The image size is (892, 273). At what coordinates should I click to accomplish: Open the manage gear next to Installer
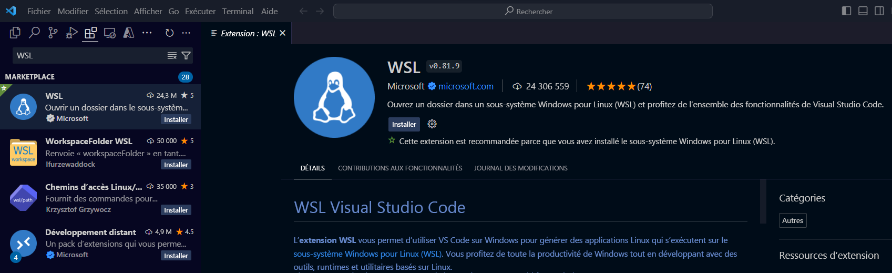pyautogui.click(x=432, y=124)
